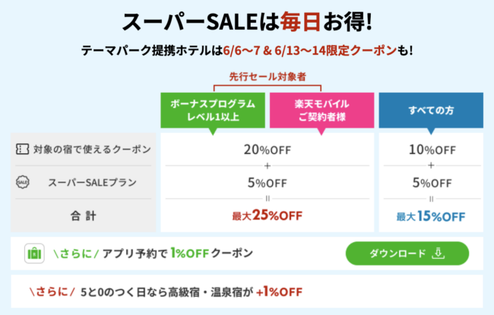
Task: Click the アプリ予約で 1%OFF クーポン text
Action: pos(178,254)
